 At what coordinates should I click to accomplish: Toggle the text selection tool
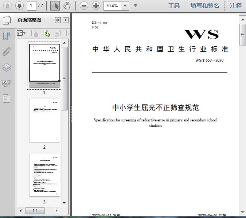[55, 6]
